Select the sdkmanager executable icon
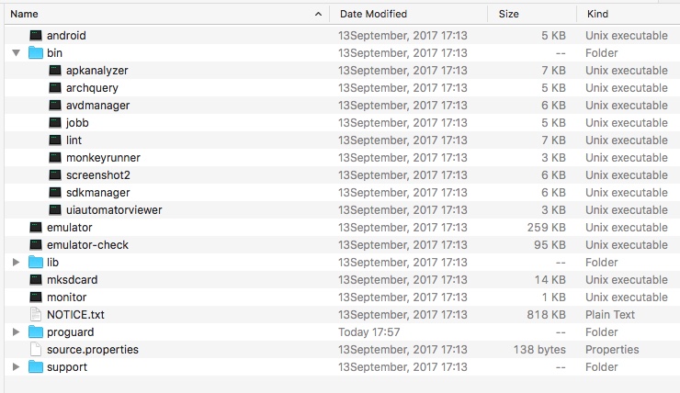Image resolution: width=680 pixels, height=393 pixels. [55, 193]
